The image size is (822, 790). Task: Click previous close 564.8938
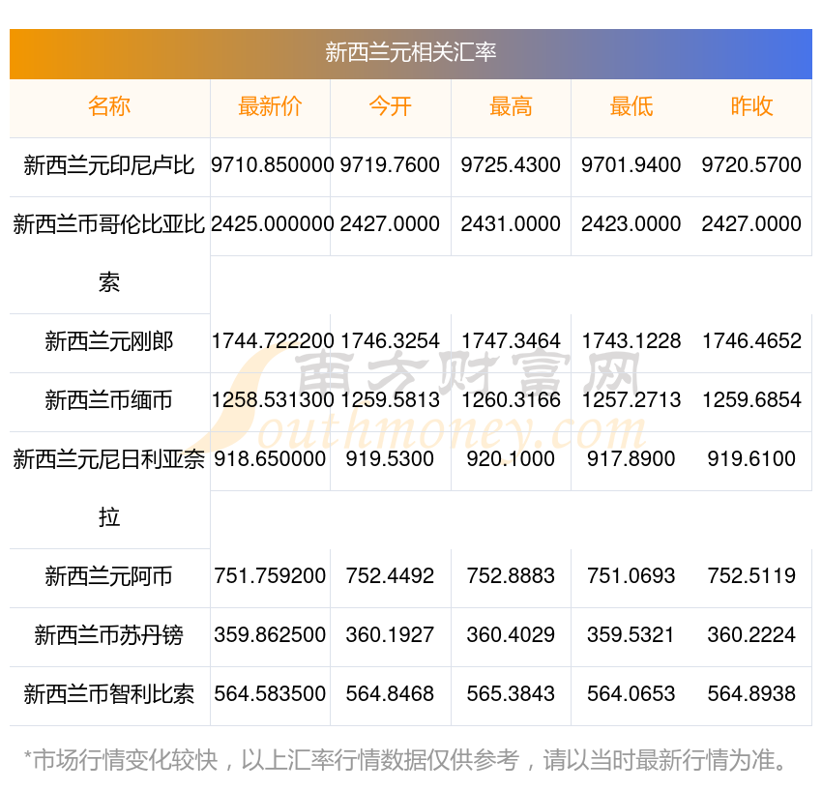click(751, 694)
